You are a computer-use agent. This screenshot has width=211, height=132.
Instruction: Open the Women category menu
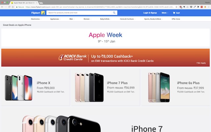coord(87,19)
